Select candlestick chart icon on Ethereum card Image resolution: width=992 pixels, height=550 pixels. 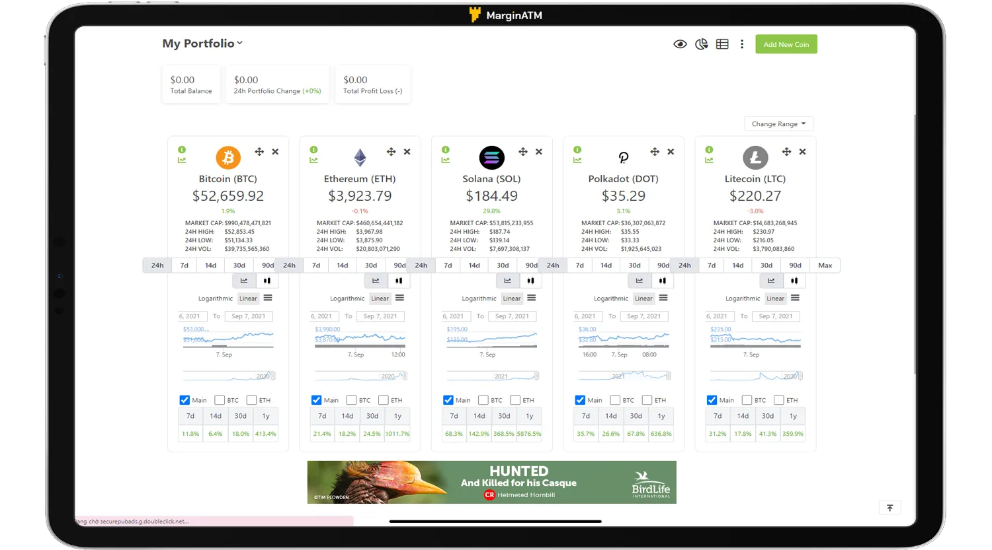(399, 281)
